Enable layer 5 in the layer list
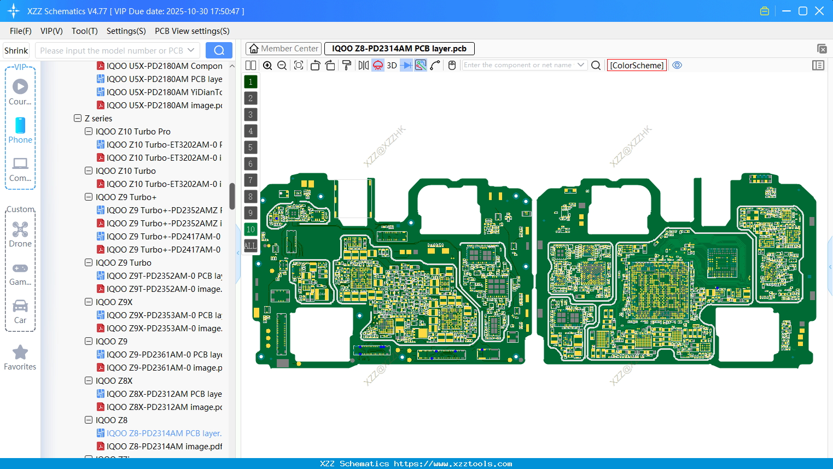 (x=251, y=147)
